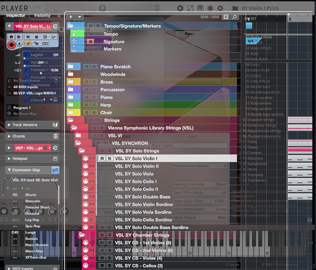Click the Synchron Player play icon

180,8
